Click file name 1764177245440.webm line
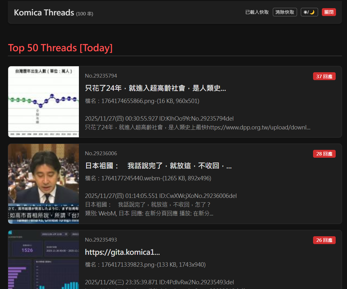The image size is (347, 289). click(148, 178)
